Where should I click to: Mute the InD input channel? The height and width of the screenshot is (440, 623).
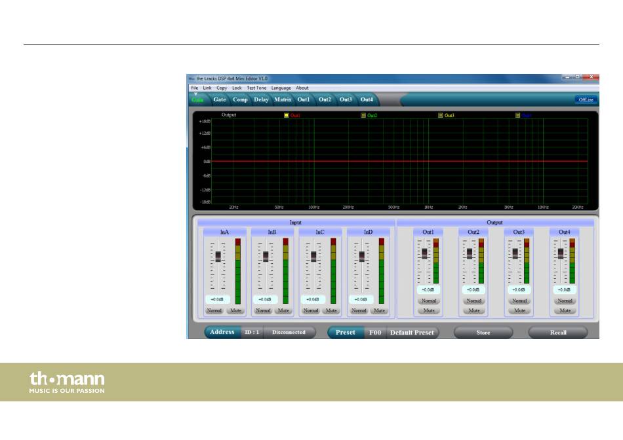click(380, 310)
